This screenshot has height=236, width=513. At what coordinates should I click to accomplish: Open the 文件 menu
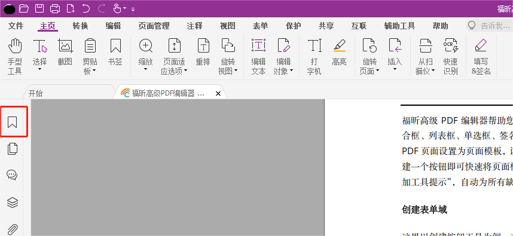click(x=16, y=26)
